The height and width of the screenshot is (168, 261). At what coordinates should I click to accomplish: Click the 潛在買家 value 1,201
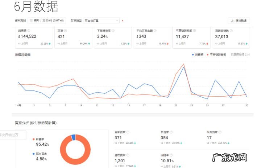[120, 161]
